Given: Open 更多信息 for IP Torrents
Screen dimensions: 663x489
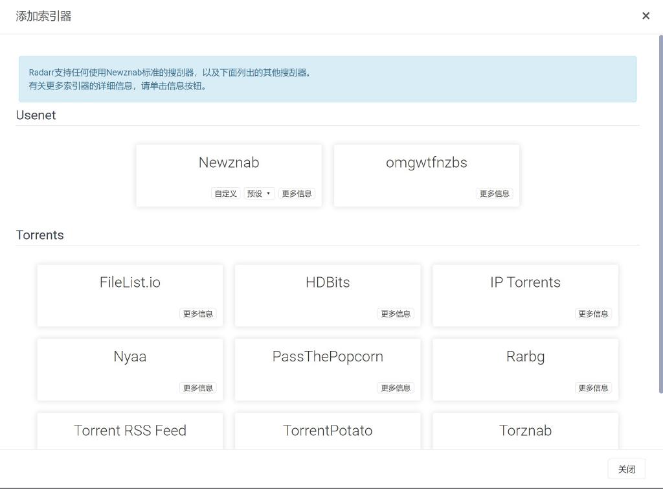Looking at the screenshot, I should pyautogui.click(x=593, y=313).
